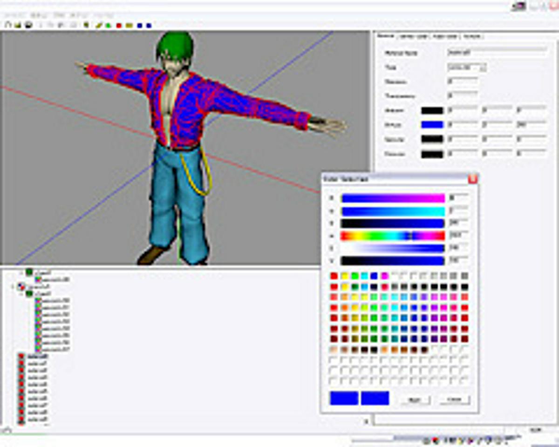
Task: Switch to the first tab of properties panel
Action: tap(386, 36)
